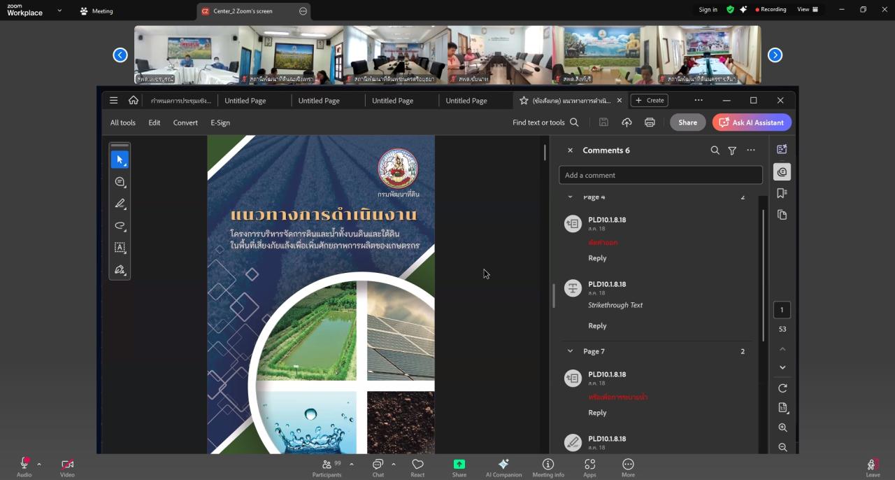The width and height of the screenshot is (895, 480).
Task: Open Zoom AI Companion
Action: (x=503, y=467)
